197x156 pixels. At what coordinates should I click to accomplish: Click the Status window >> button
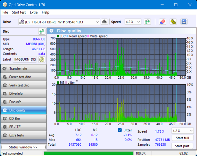(x=23, y=147)
